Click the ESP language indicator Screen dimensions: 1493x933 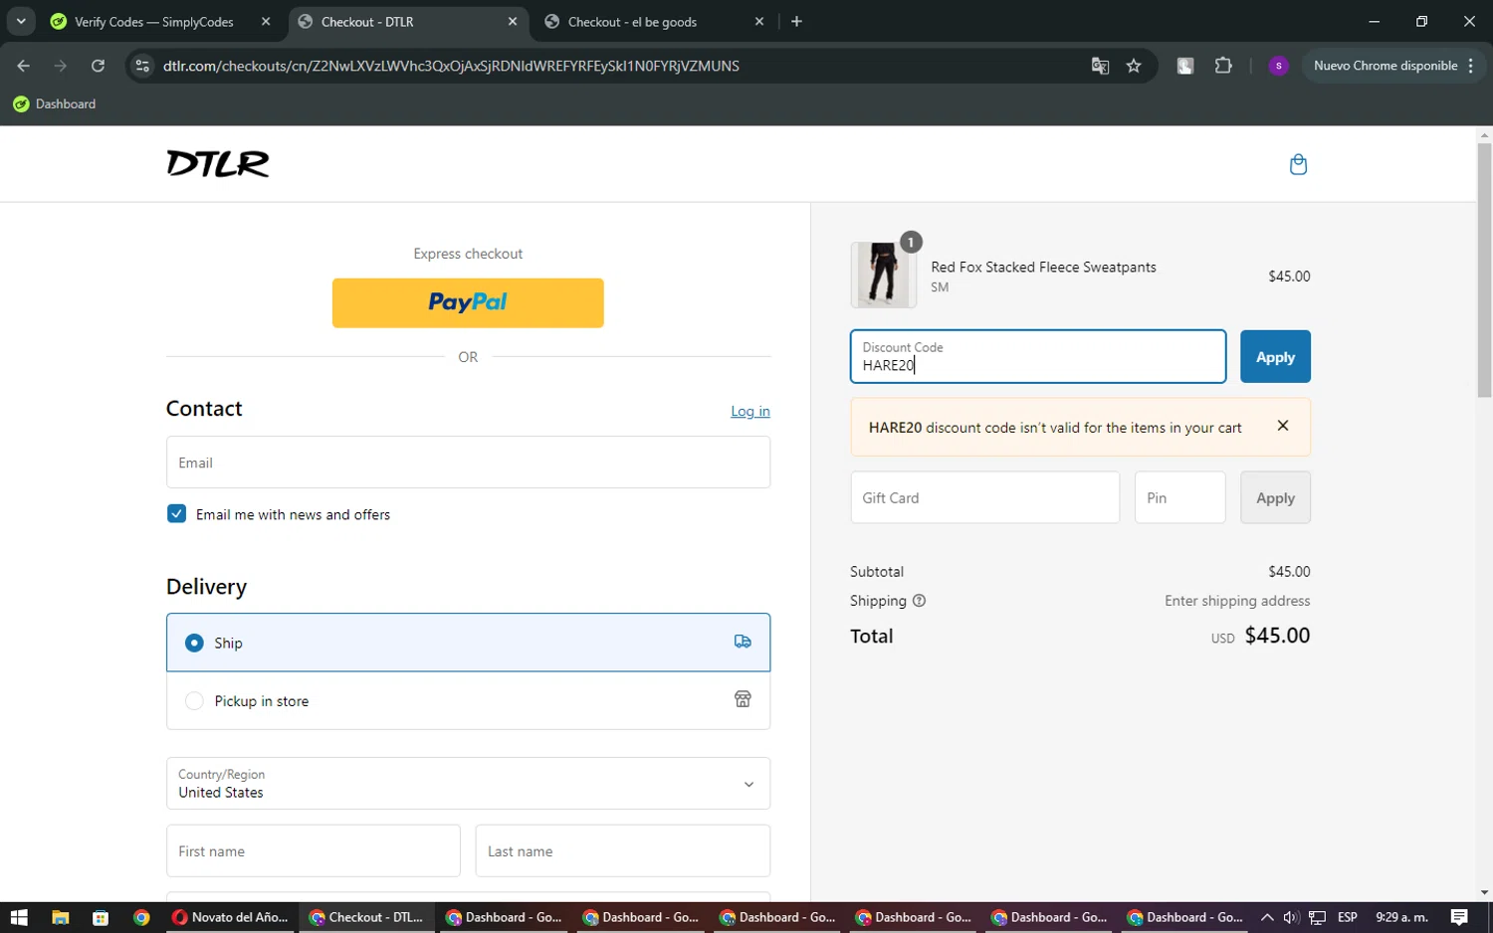[x=1348, y=917]
